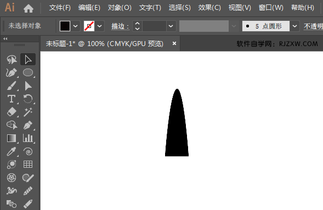323x210 pixels.
Task: Select the black Selection arrow tool
Action: coord(28,86)
